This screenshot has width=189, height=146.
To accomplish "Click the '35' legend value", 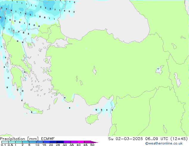I will click(72, 145).
